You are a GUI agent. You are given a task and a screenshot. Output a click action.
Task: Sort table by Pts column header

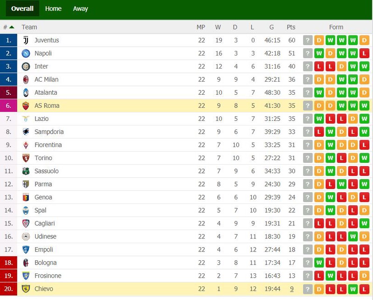291,27
